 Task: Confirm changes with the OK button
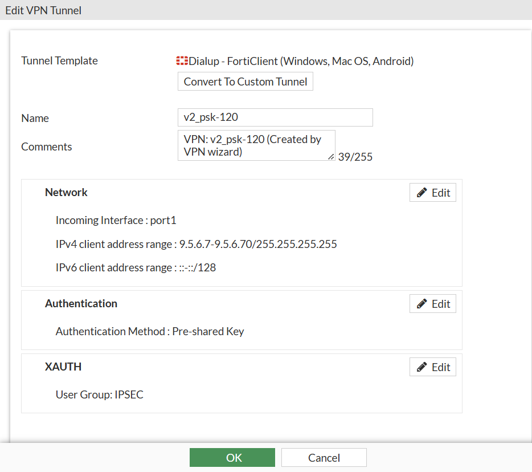(232, 458)
